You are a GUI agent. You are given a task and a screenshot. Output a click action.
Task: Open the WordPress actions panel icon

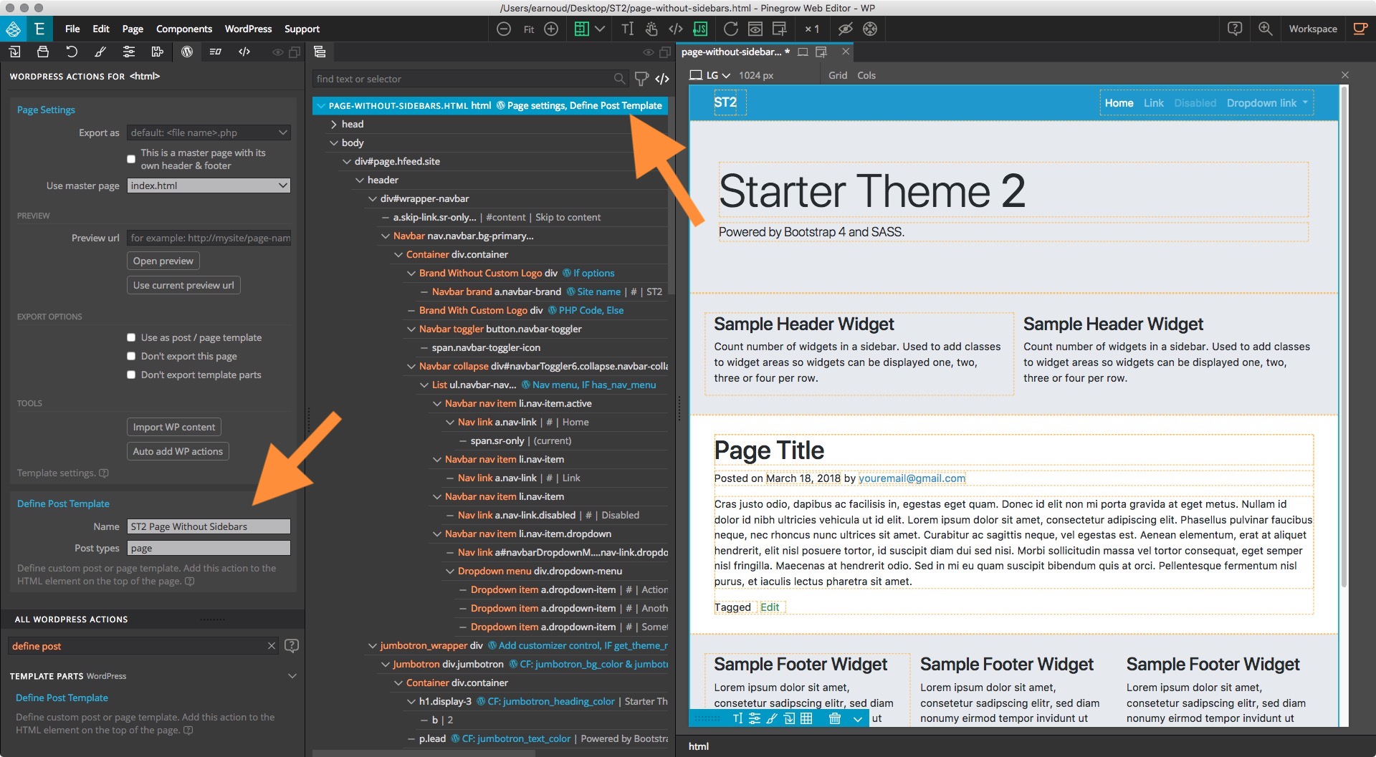[x=187, y=52]
